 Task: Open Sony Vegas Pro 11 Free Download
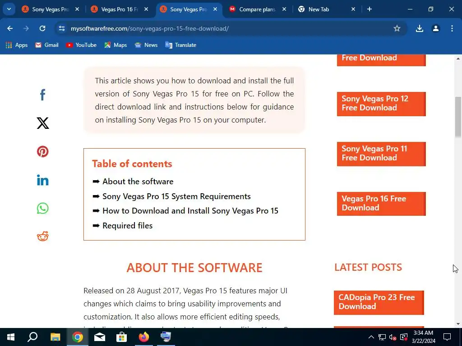coord(381,154)
